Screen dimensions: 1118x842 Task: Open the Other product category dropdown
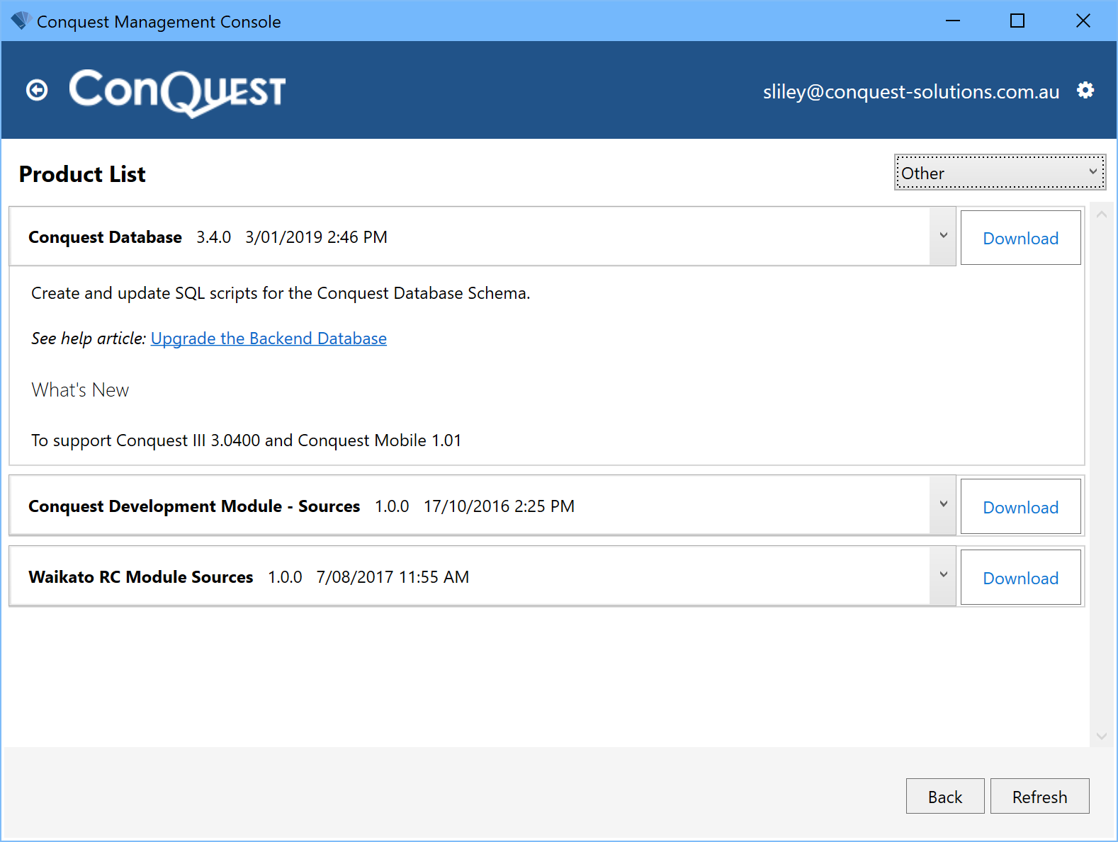(x=1000, y=173)
